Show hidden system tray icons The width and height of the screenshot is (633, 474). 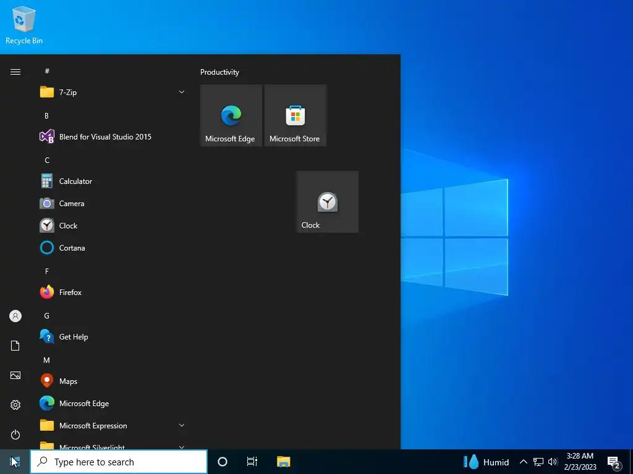tap(523, 462)
